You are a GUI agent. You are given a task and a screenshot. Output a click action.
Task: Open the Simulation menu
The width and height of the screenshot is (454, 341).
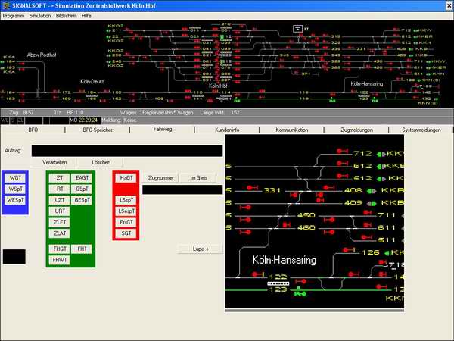40,15
